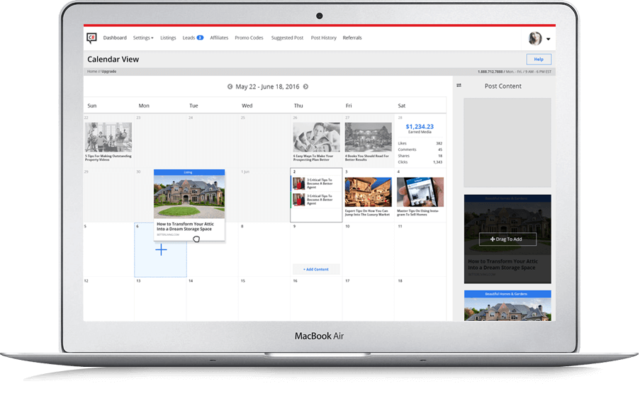Select the $1,234.23 Earned Media summary

click(x=420, y=129)
